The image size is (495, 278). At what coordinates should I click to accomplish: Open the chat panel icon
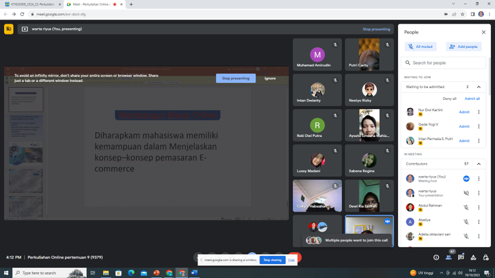click(461, 258)
